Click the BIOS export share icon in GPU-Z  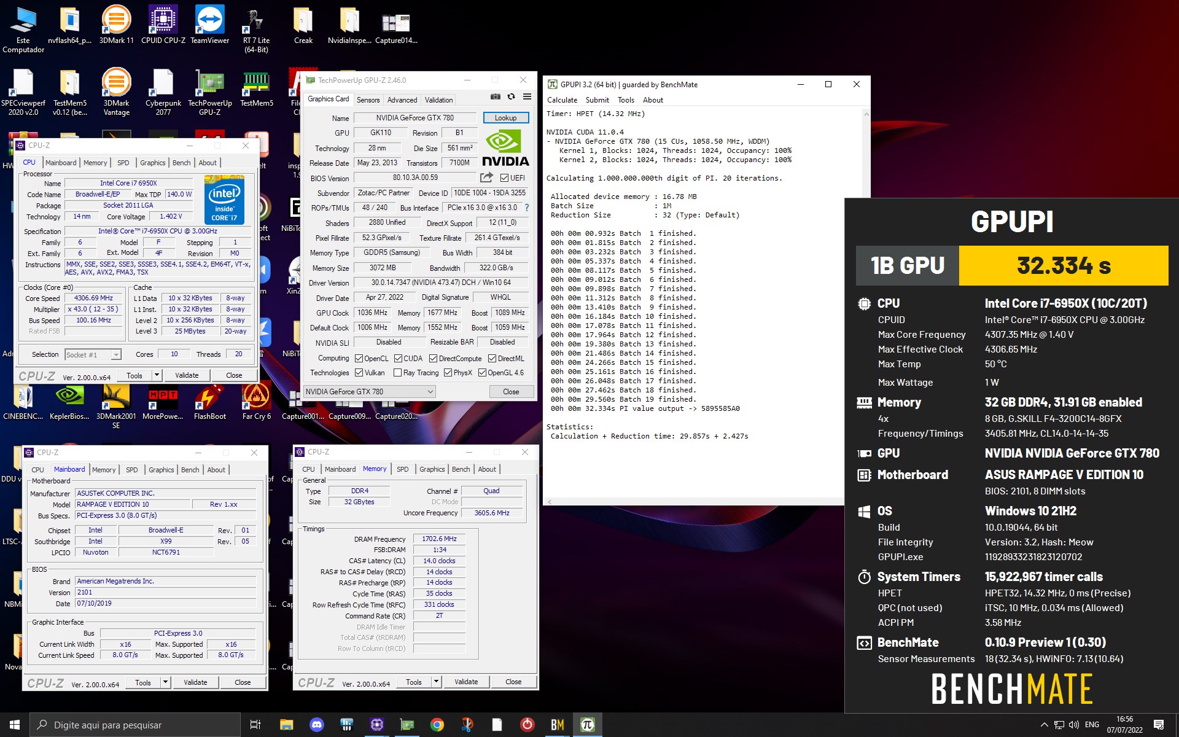486,177
